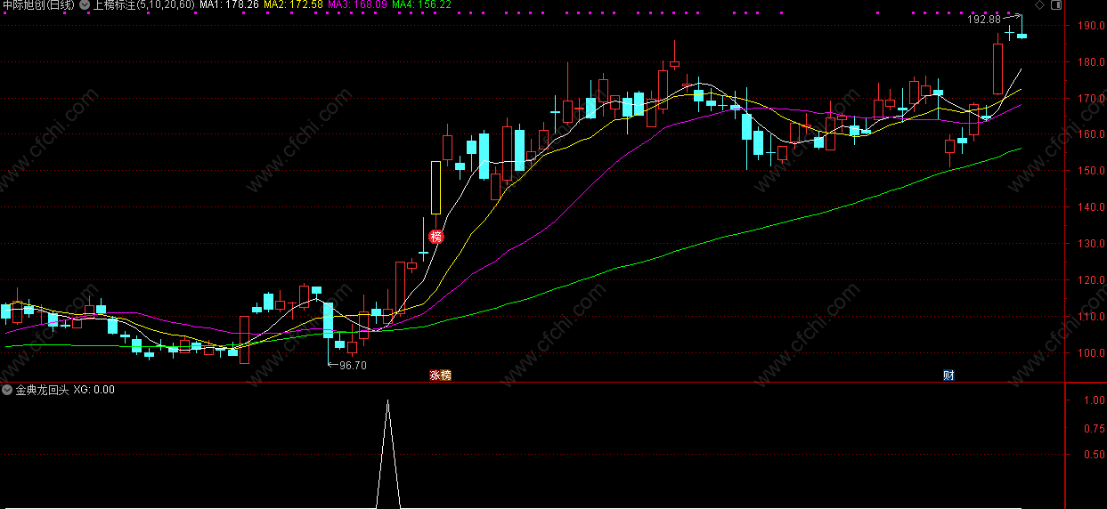The image size is (1107, 509).
Task: Click the 96.70 low price annotation
Action: coord(353,365)
